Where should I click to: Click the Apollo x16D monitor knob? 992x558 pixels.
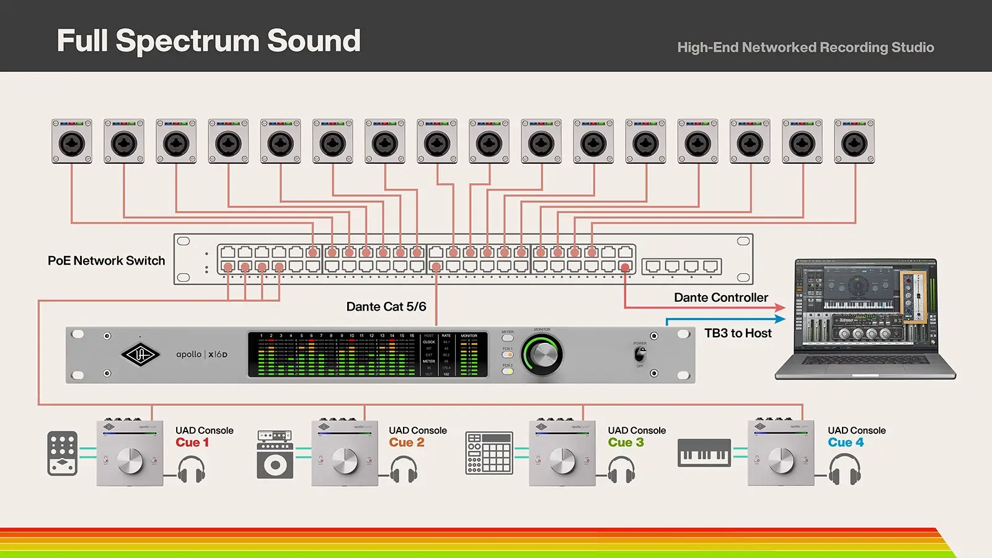[543, 355]
